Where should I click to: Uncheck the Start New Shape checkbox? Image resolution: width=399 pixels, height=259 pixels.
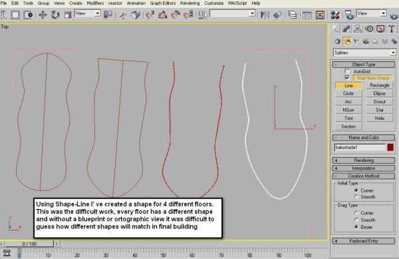point(347,77)
